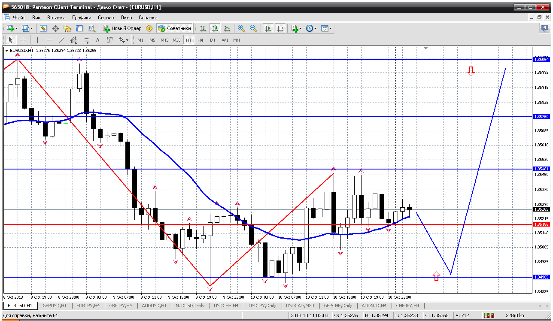
Task: Expand the EURUSD,H1 chart title triangle
Action: coord(6,51)
